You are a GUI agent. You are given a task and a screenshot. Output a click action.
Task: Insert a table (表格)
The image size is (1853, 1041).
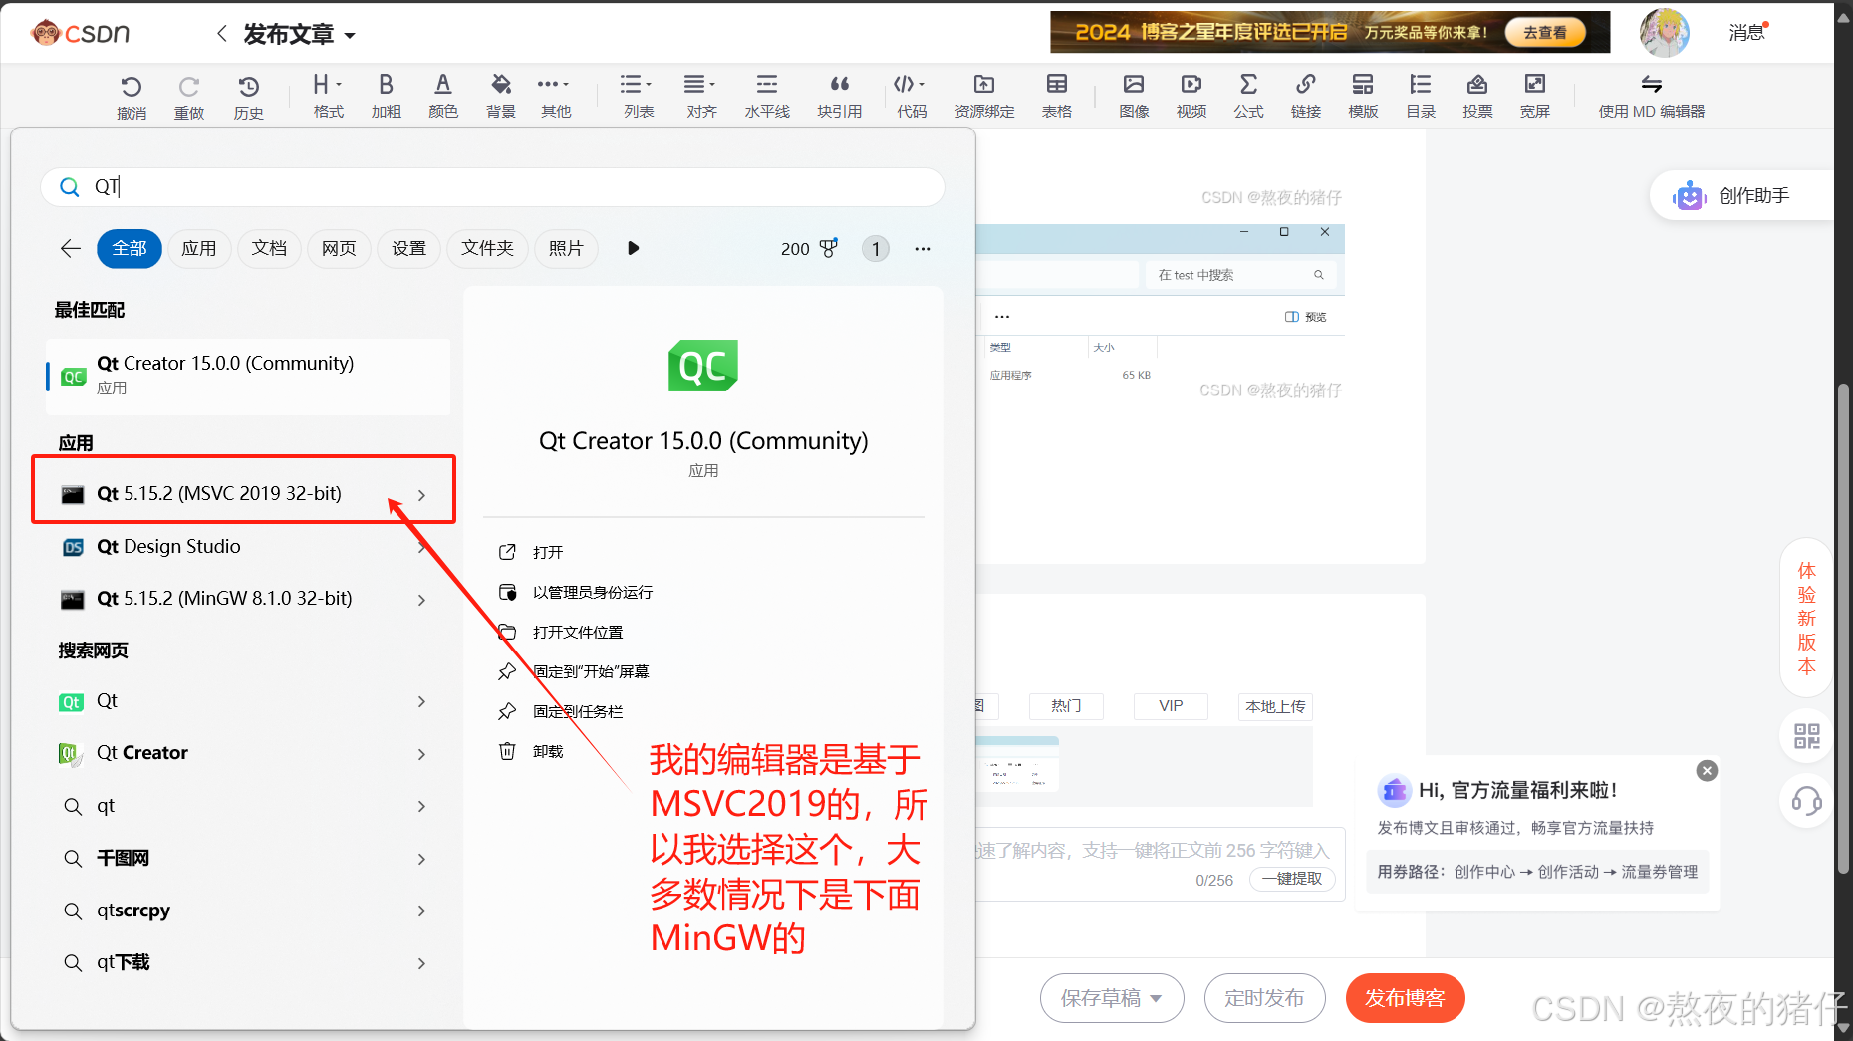1057,96
